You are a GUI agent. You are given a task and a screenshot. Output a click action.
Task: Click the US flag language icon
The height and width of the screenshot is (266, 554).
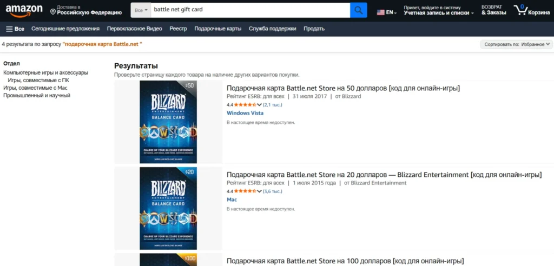pyautogui.click(x=380, y=12)
